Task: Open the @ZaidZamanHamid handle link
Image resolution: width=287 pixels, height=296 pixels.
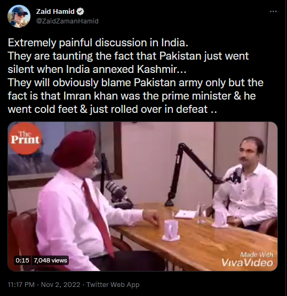Action: 67,21
